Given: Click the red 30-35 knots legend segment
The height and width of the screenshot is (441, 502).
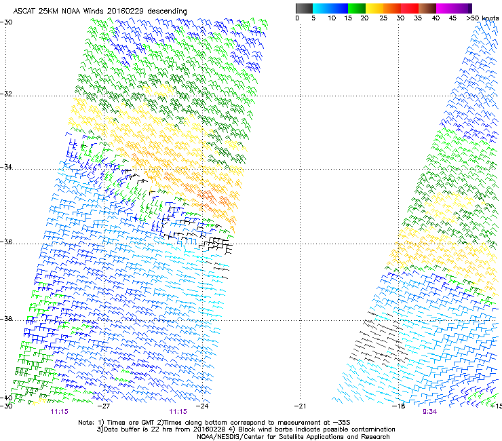Looking at the screenshot, I should pos(410,8).
